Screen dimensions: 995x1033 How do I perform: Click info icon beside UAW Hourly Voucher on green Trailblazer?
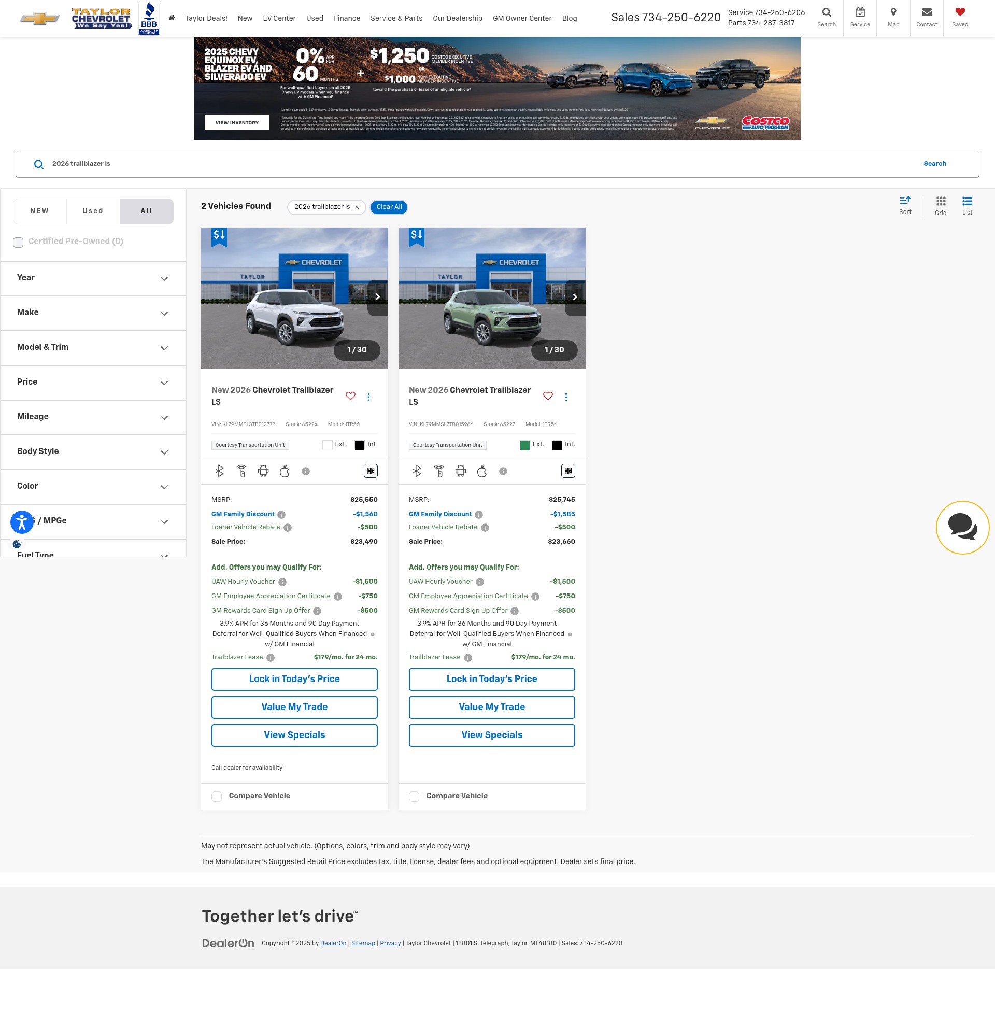pos(479,582)
